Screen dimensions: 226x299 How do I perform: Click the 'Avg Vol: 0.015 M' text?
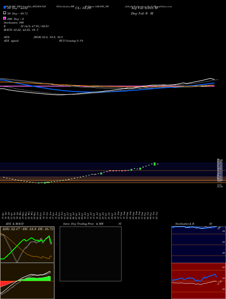click(x=144, y=8)
